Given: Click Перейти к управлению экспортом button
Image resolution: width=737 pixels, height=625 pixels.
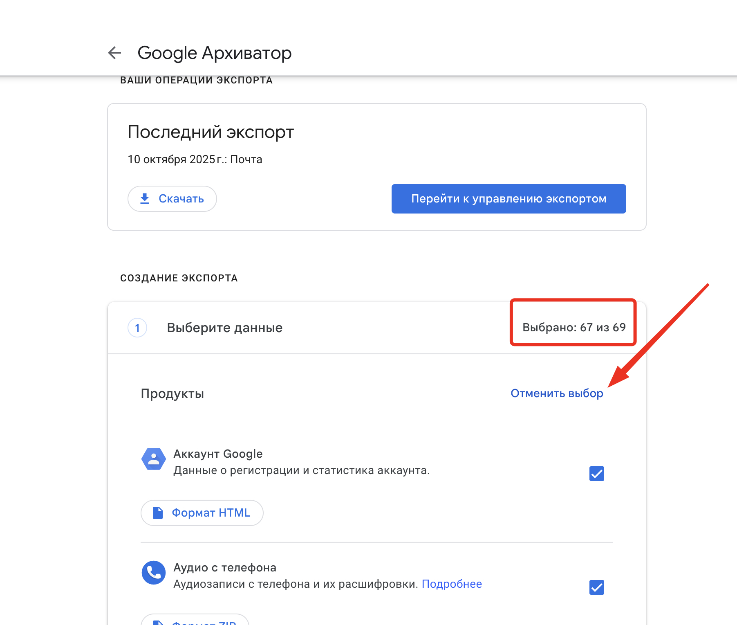Looking at the screenshot, I should 509,199.
